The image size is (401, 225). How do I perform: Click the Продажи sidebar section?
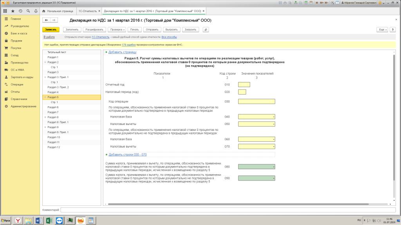[x=16, y=41]
